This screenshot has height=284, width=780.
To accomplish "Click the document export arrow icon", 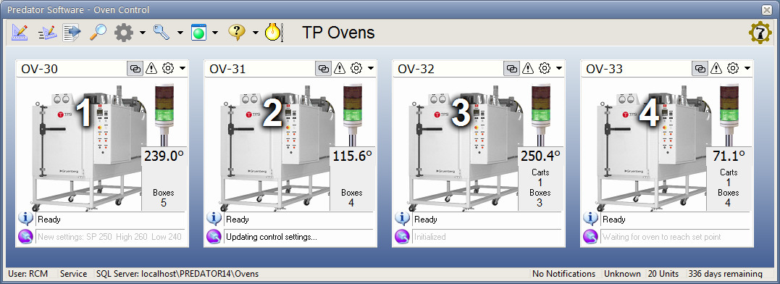I will click(x=72, y=33).
